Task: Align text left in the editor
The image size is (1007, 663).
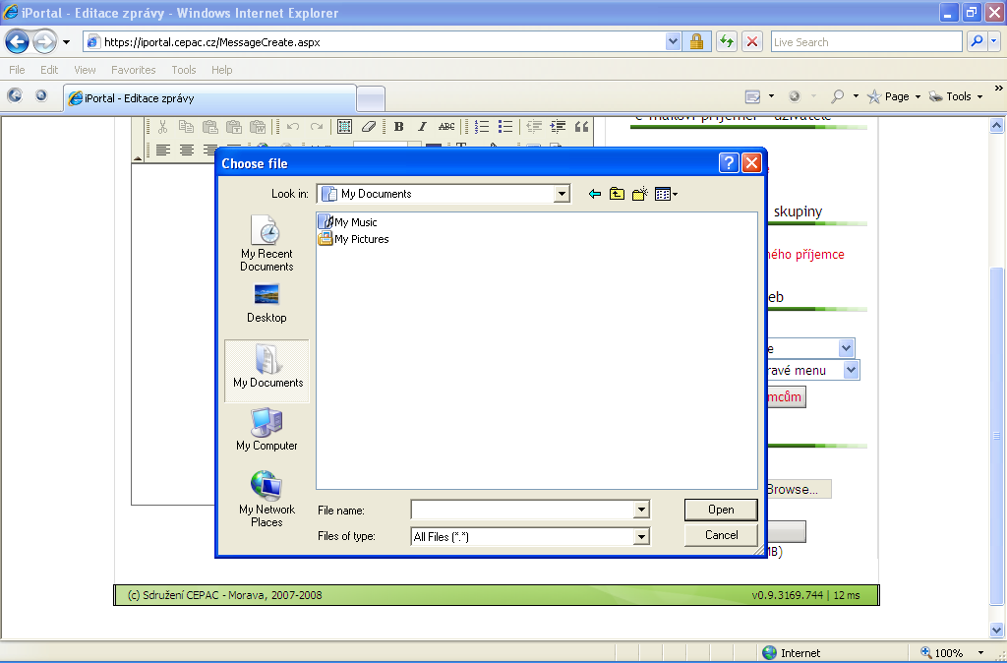Action: coord(163,150)
